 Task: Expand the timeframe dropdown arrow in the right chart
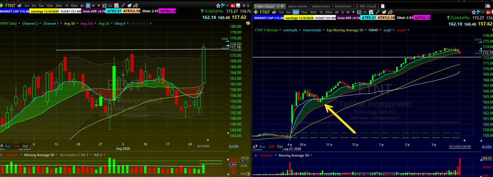coord(353,12)
